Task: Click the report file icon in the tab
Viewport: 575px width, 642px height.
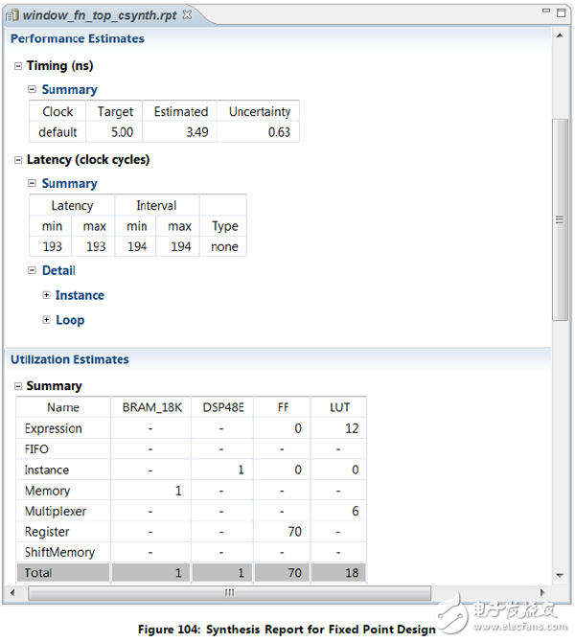Action: click(x=13, y=15)
